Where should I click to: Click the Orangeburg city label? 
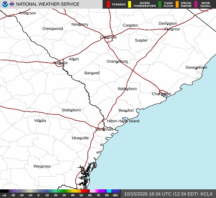click(117, 62)
